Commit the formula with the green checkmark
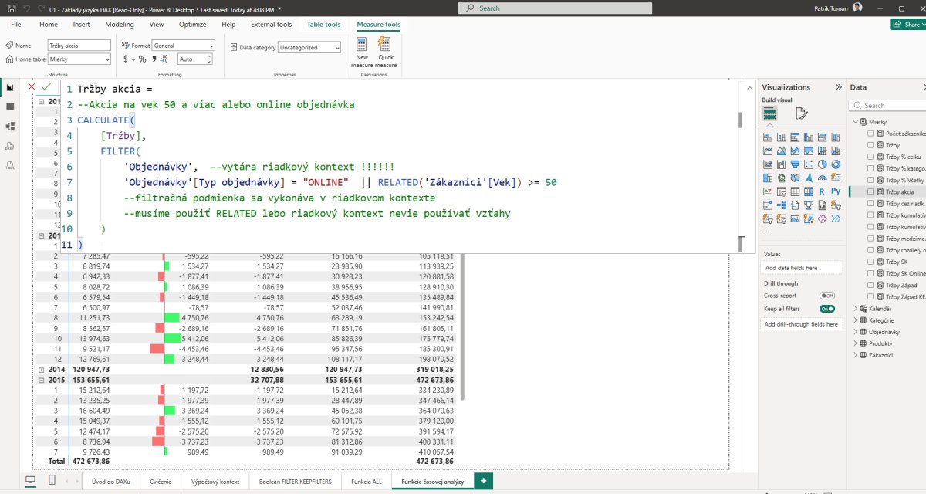The height and width of the screenshot is (494, 926). pos(46,87)
